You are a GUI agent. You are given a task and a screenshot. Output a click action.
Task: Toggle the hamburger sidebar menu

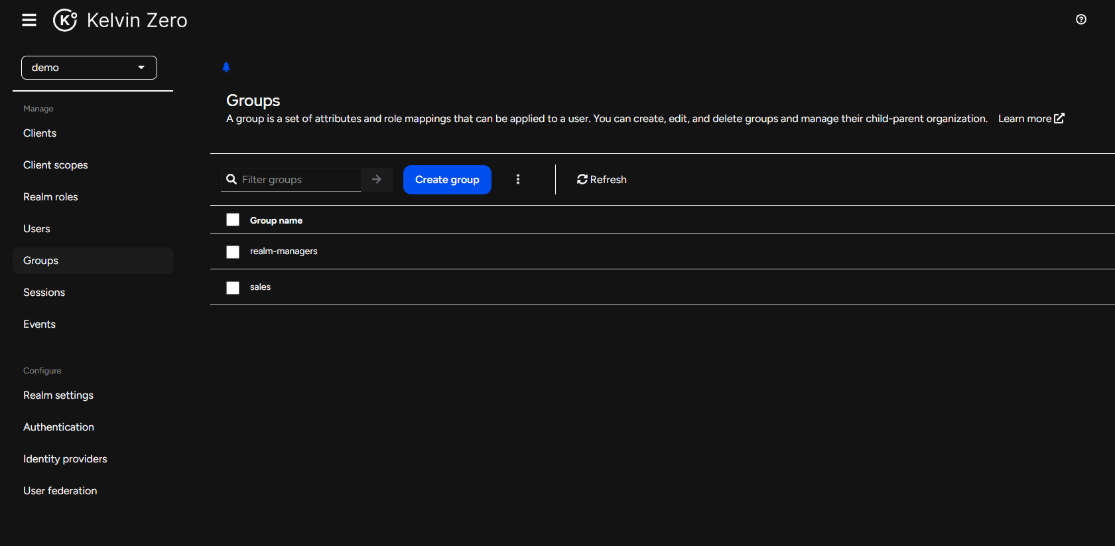[29, 20]
